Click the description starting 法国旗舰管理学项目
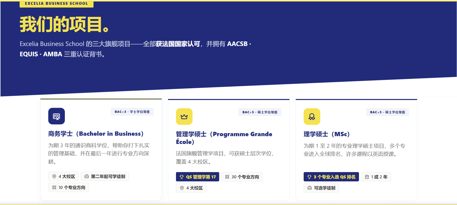Viewport: 457px width, 205px height. (225, 158)
